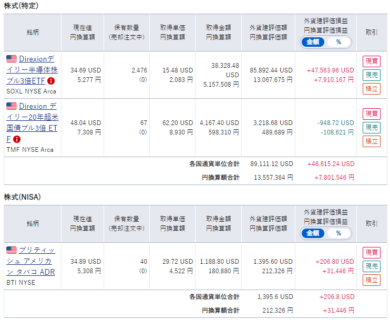Select 金額 toggle in 特定 table header
Screen dimensions: 390x320
point(313,42)
